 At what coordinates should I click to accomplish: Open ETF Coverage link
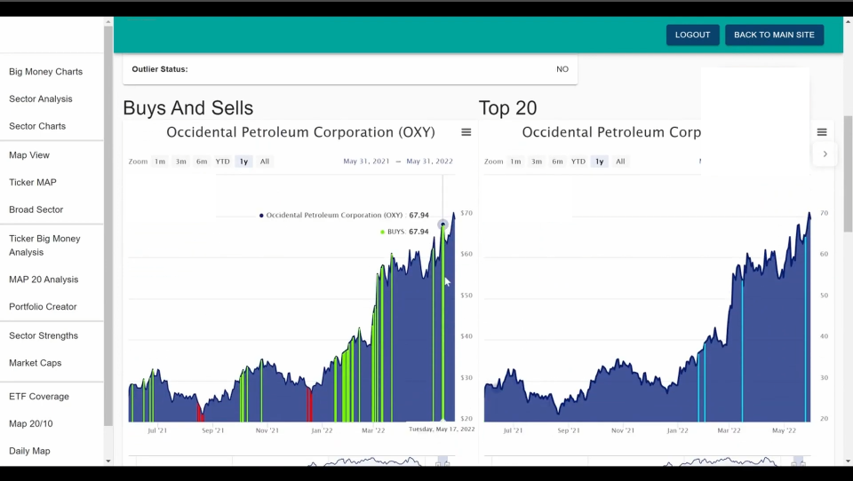coord(38,397)
